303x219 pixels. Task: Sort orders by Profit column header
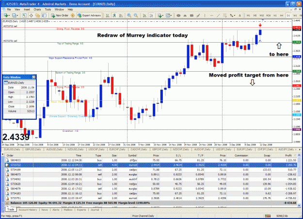284,156
